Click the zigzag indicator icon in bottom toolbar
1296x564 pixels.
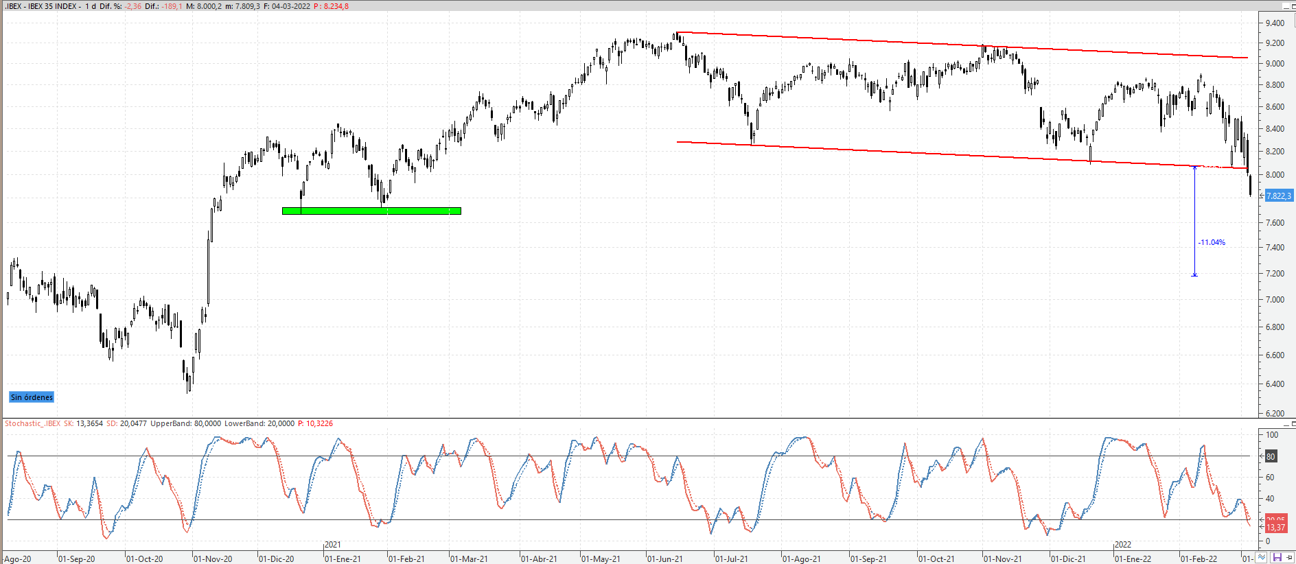[1261, 557]
